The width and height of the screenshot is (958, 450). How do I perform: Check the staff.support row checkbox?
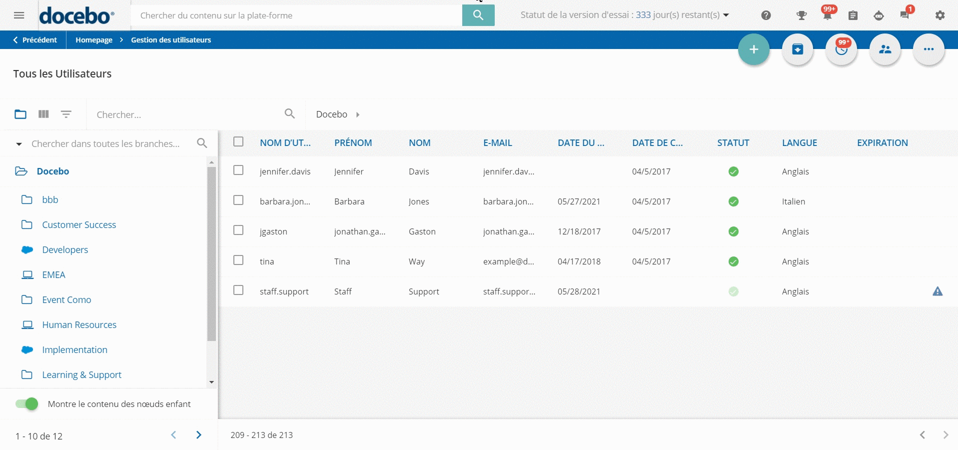(238, 290)
